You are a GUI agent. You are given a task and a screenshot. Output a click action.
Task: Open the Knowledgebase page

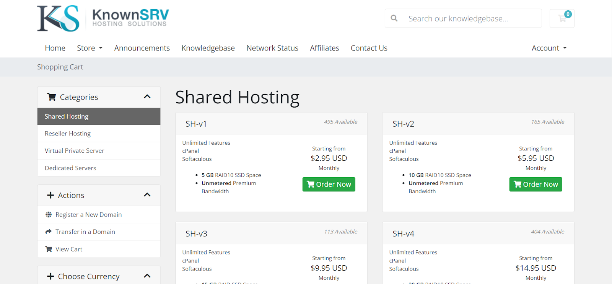click(208, 48)
